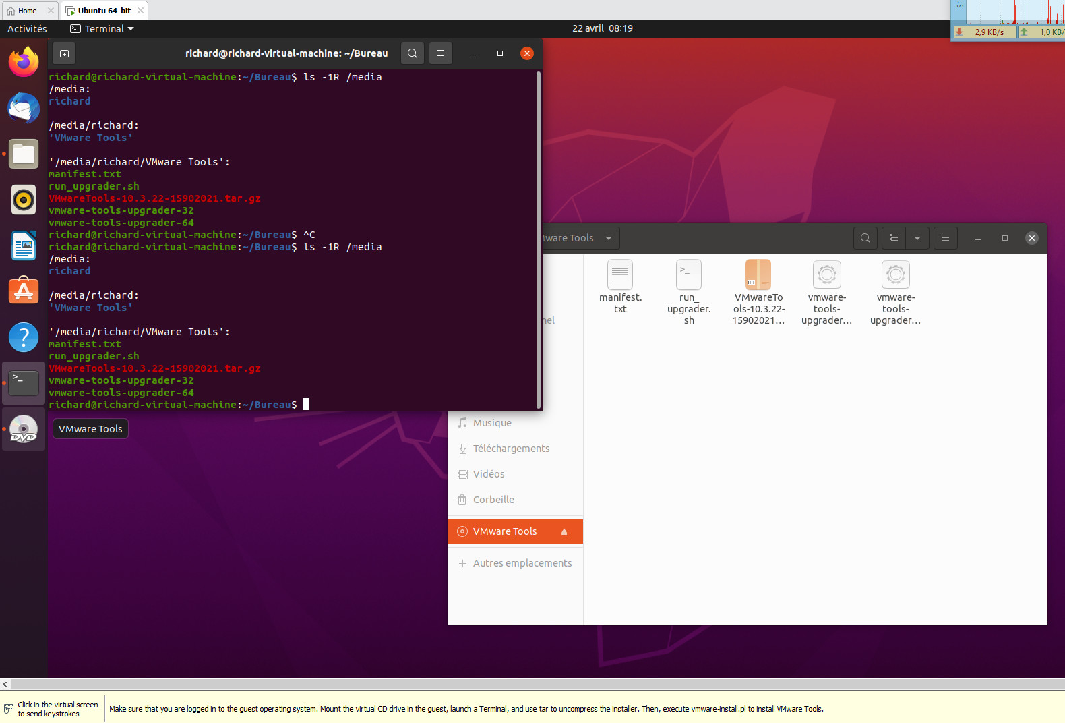The height and width of the screenshot is (723, 1065).
Task: Open view options dropdown in Files
Action: pos(917,238)
